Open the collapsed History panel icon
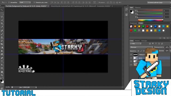The width and height of the screenshot is (171, 96). coord(126,10)
